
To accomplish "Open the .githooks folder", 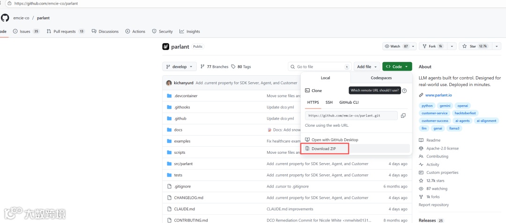I will click(182, 107).
